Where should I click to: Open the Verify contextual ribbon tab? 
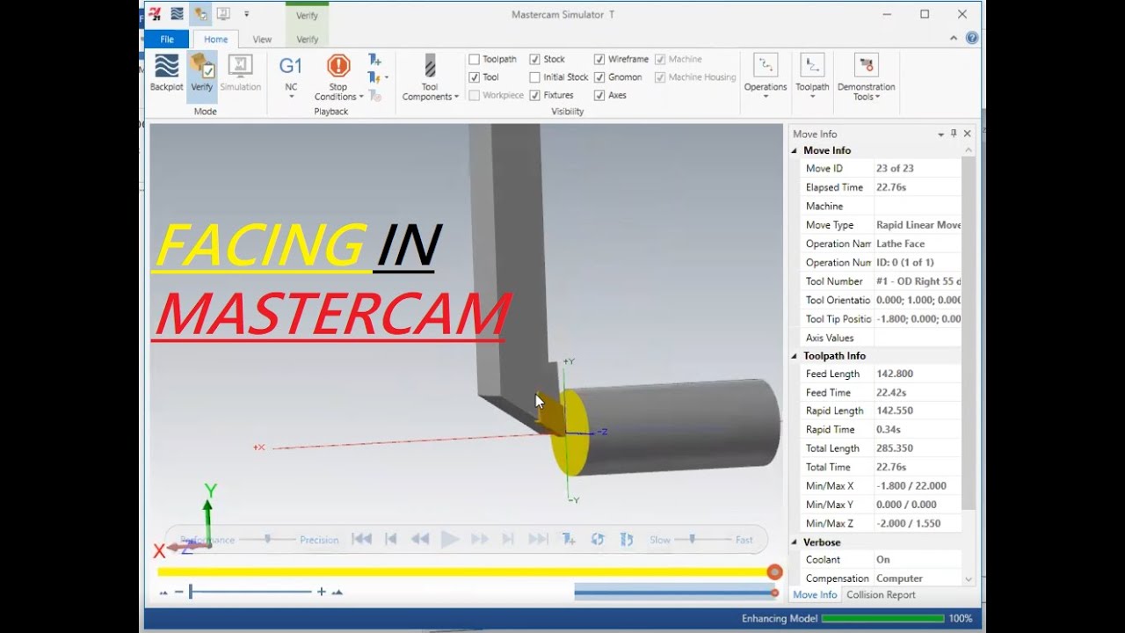click(308, 40)
